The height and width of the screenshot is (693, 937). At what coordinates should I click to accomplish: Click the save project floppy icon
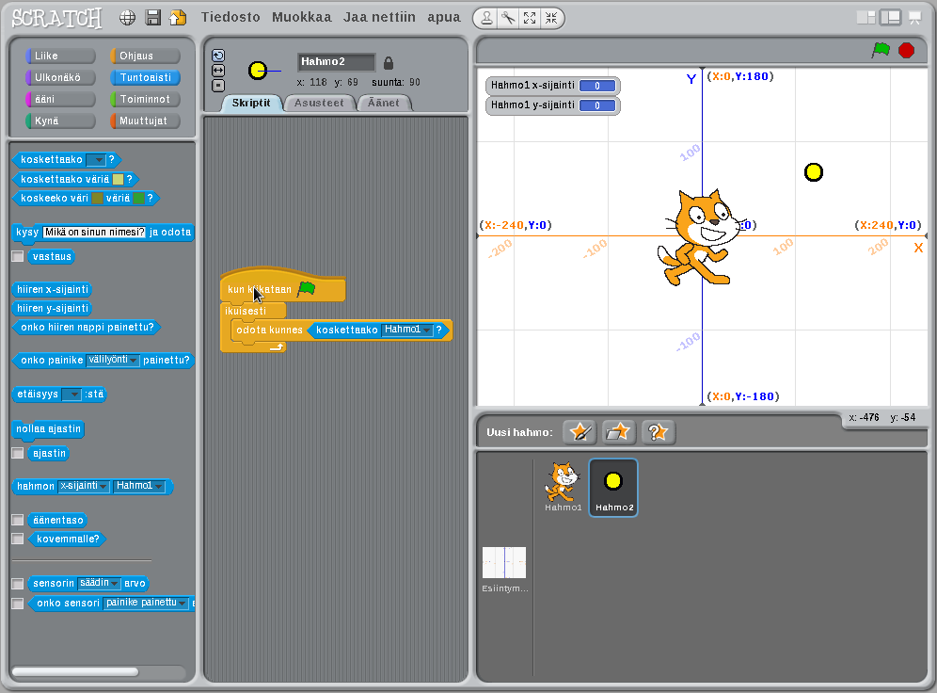pyautogui.click(x=153, y=18)
